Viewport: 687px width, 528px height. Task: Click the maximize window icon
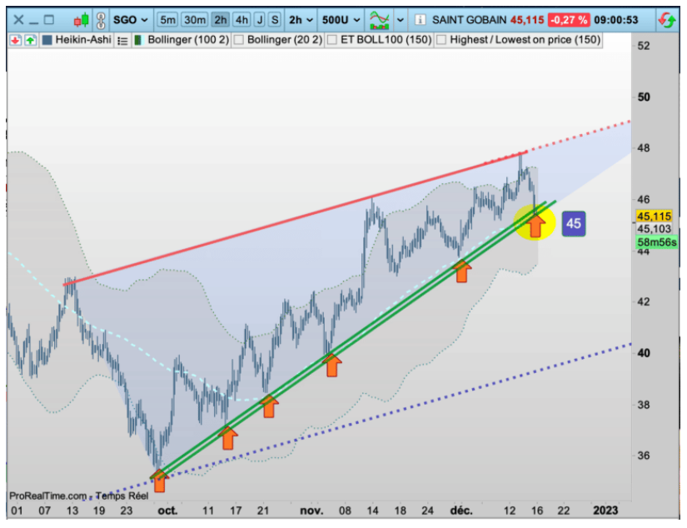49,20
